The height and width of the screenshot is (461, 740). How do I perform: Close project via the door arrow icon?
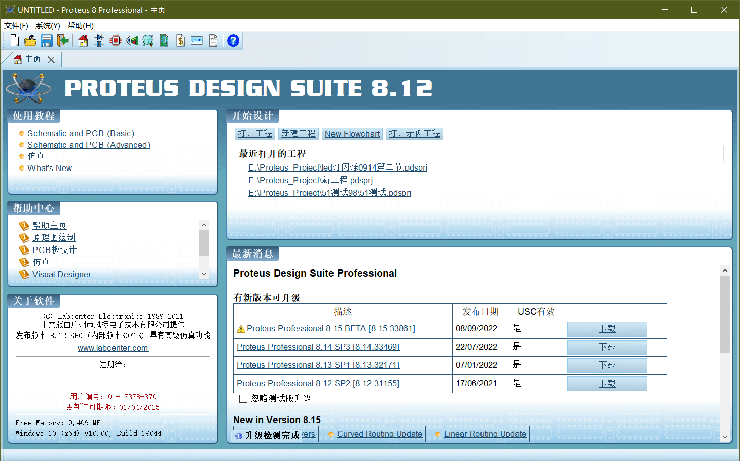click(x=63, y=40)
